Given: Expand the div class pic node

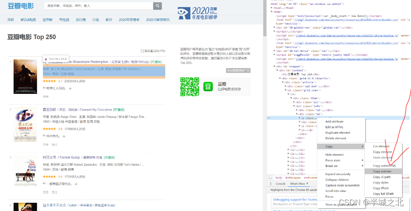Looking at the screenshot, I should pyautogui.click(x=294, y=102).
